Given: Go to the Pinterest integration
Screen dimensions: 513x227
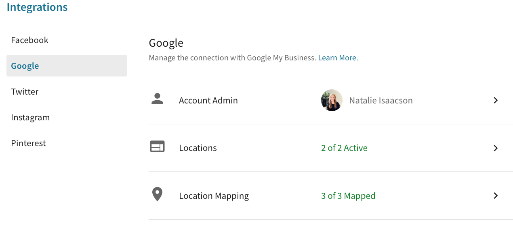Looking at the screenshot, I should coord(28,143).
